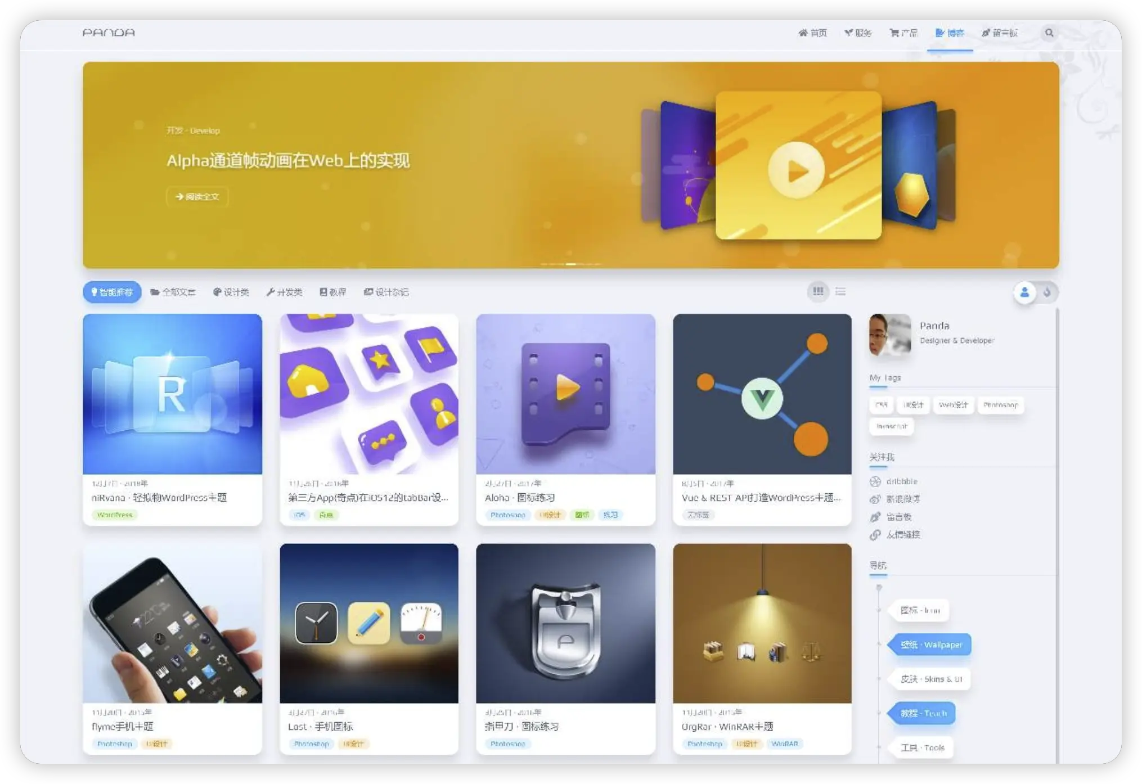Open the Aloha video icon card thumbnail
This screenshot has height=784, width=1142.
[565, 394]
